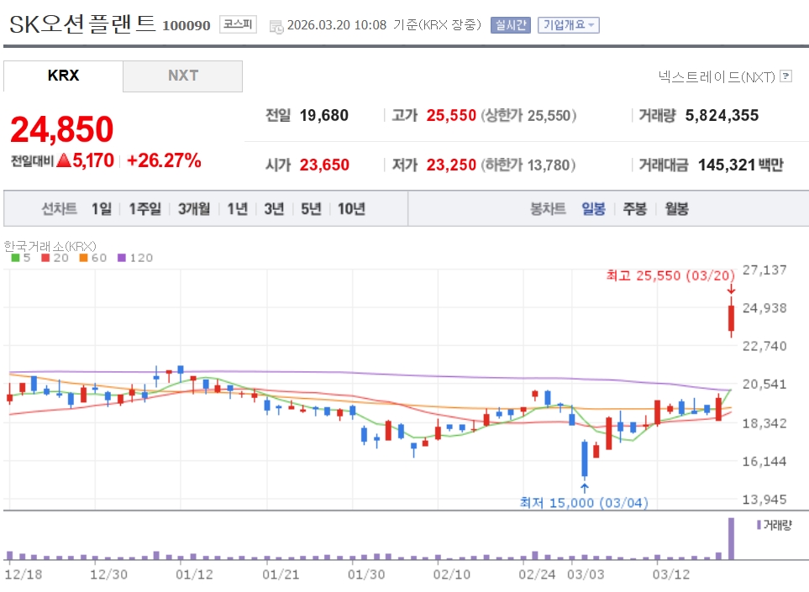Open the NXT help question mark icon
809x592 pixels.
(x=785, y=76)
